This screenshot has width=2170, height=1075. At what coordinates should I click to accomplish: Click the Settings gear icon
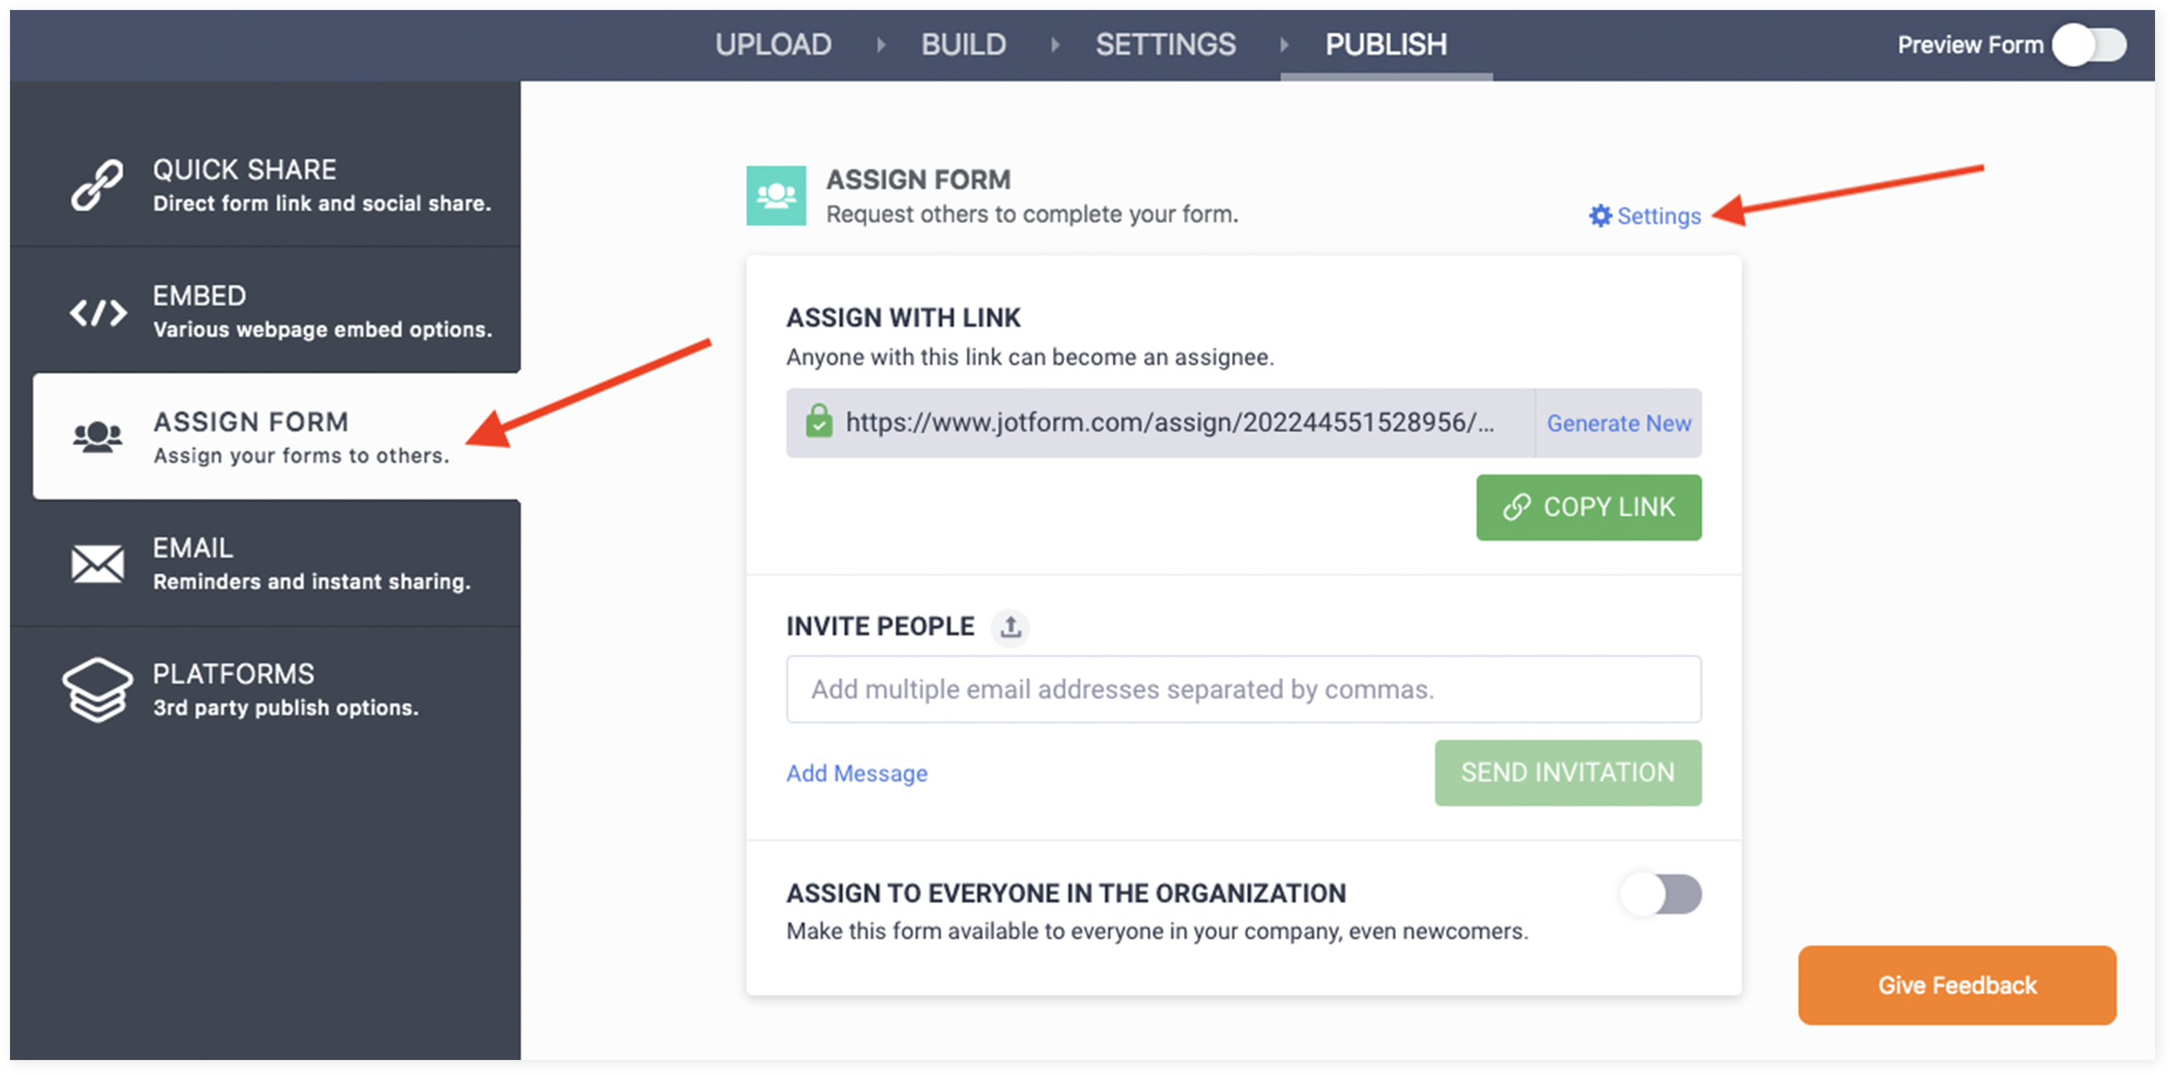click(1599, 216)
